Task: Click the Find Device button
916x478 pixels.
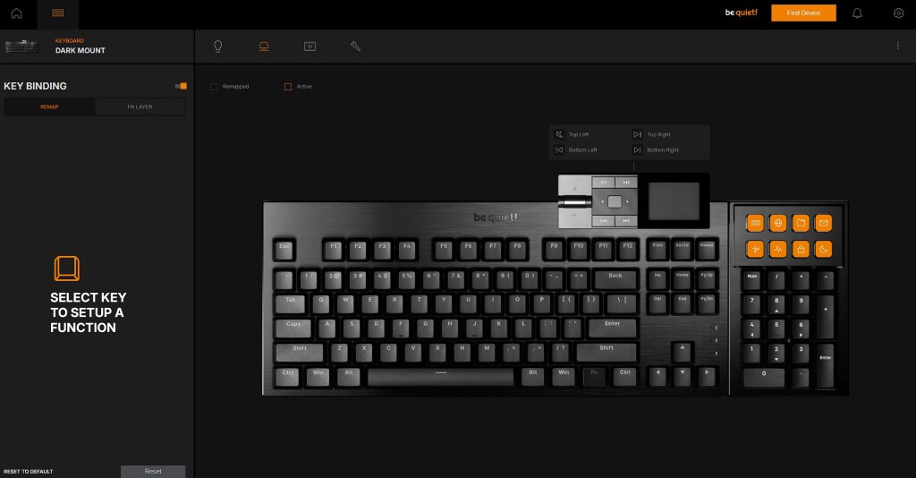Action: tap(803, 13)
